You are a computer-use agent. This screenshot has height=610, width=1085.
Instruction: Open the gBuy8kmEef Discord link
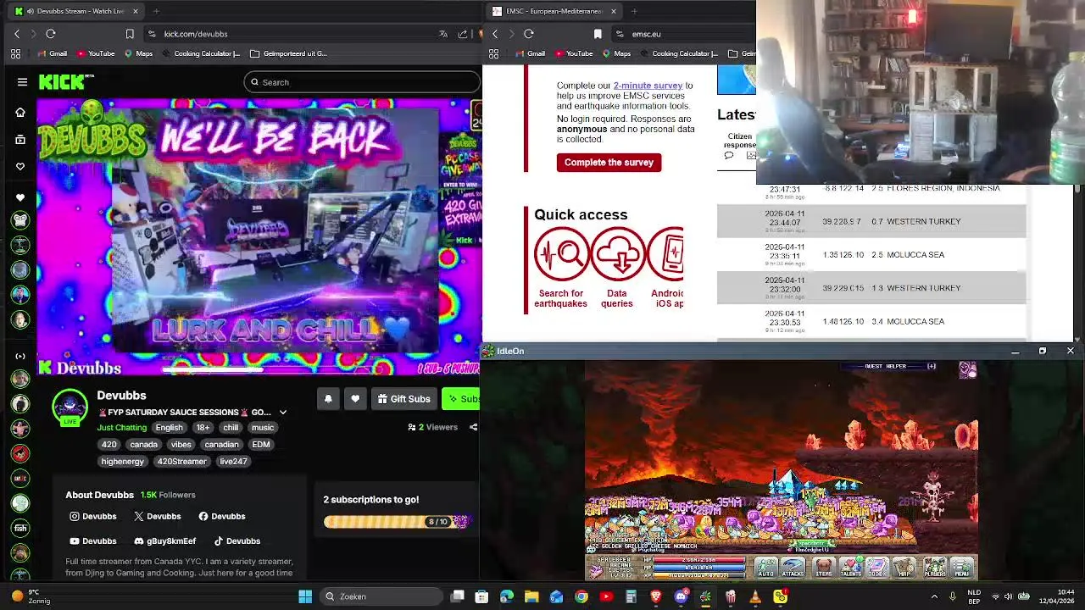[164, 541]
